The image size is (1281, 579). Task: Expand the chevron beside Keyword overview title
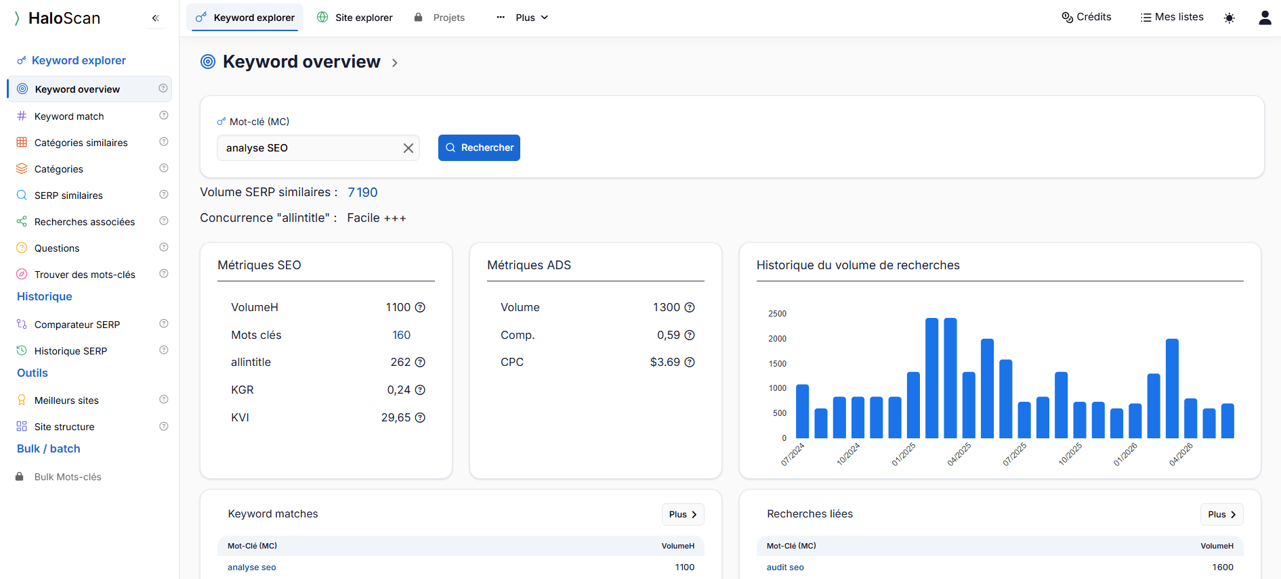(x=395, y=63)
